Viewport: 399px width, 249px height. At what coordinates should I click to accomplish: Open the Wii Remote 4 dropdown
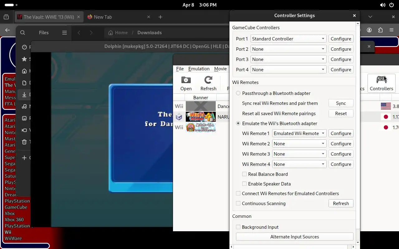300,164
